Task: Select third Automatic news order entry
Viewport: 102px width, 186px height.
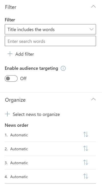Action: tap(50, 163)
